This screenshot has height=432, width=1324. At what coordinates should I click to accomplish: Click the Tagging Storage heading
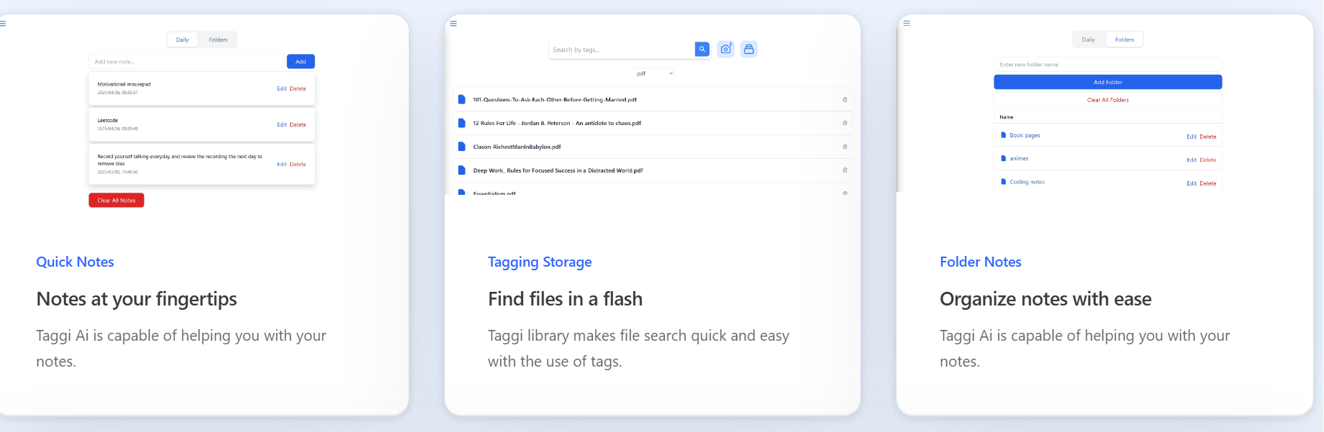click(x=540, y=262)
